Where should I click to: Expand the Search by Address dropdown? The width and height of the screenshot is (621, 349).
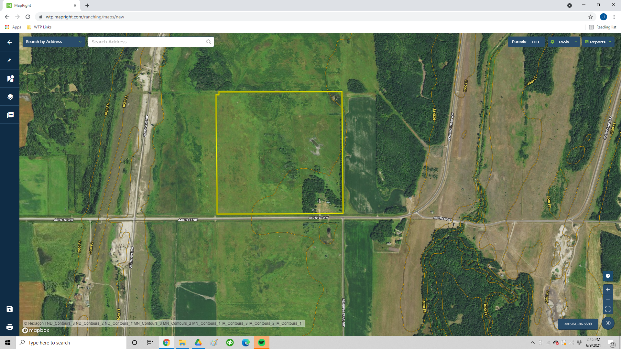click(x=53, y=42)
